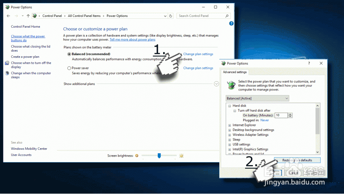Viewport: 344px width, 194px height.
Task: Open Choose when to turn off the display
Action: [31, 65]
